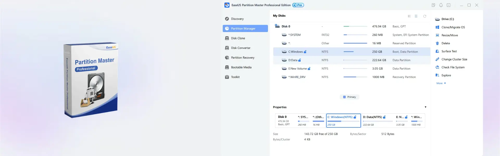
Task: Click the Partition Recovery pie icon
Action: coord(227,57)
